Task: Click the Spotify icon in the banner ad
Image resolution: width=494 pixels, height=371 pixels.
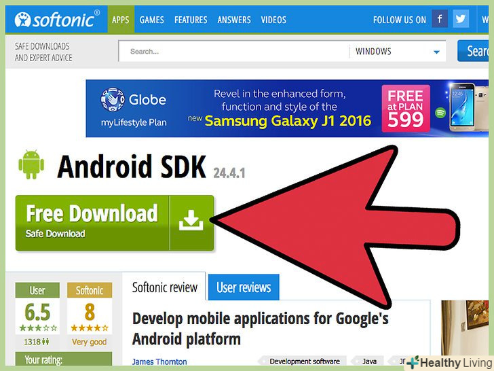Action: 440,113
